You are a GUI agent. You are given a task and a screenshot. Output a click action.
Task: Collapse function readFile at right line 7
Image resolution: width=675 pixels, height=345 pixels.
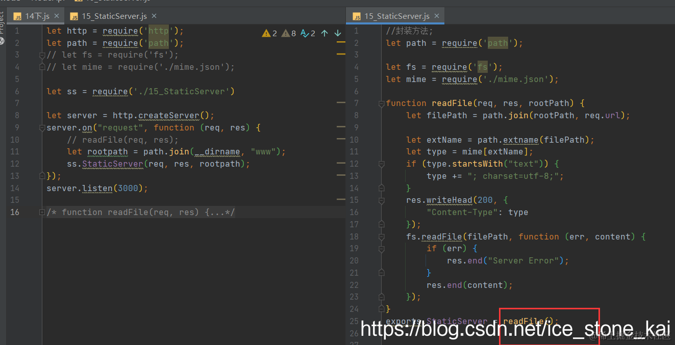point(382,103)
